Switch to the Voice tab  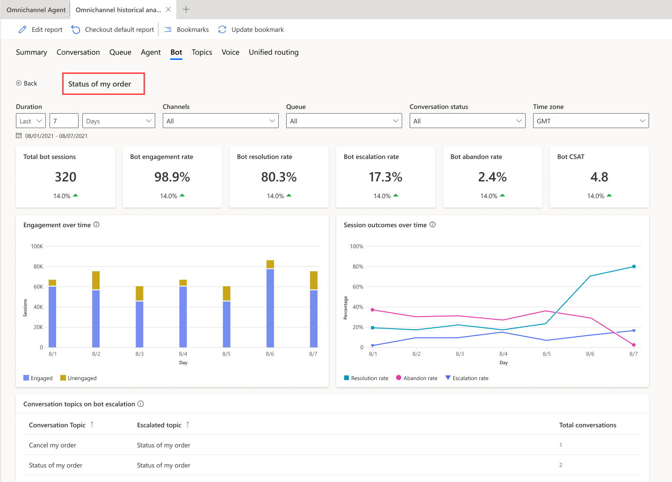coord(231,52)
